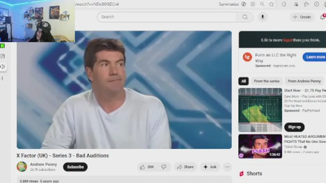Screen dimensions: 326x183
Task: Select the From Andrew Penny chip
Action: (x=304, y=81)
